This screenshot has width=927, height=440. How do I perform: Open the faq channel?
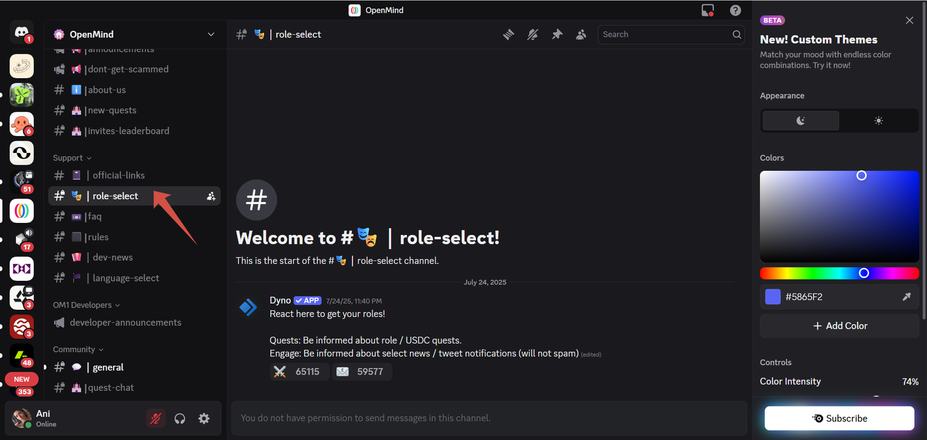tap(94, 217)
